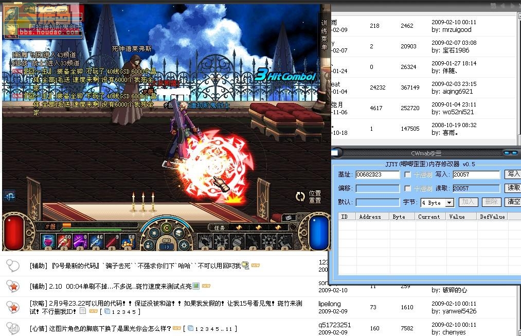Viewport: 521px width, 336px height.
Task: Use the blue quick slot 4 item showing 46
Action: (96, 241)
